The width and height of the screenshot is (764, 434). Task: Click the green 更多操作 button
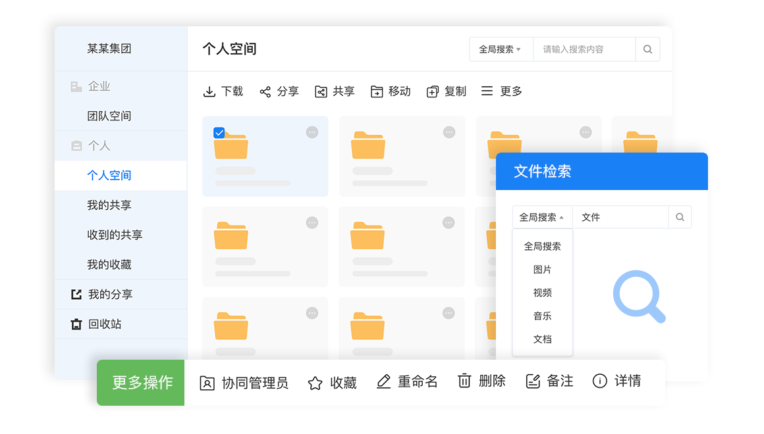coord(140,382)
